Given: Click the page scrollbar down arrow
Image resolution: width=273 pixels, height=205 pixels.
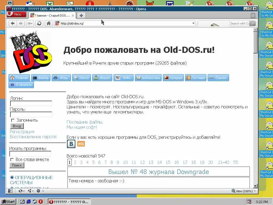Looking at the screenshot, I should coord(255,186).
